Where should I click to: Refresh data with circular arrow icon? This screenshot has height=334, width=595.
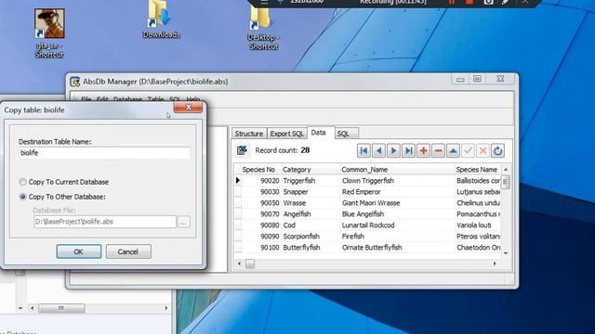click(x=497, y=150)
